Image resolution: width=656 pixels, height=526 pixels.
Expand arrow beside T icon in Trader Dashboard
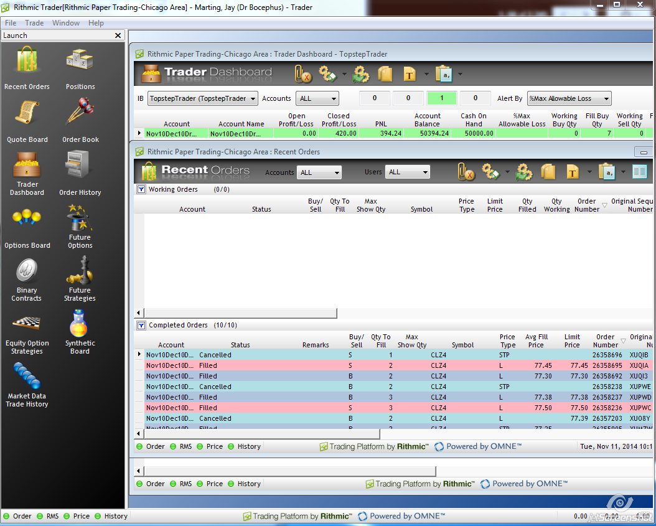tap(426, 75)
